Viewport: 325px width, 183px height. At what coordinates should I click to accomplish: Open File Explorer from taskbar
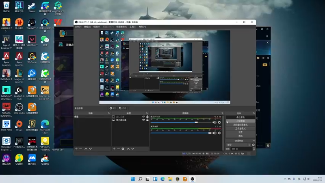coord(170,179)
